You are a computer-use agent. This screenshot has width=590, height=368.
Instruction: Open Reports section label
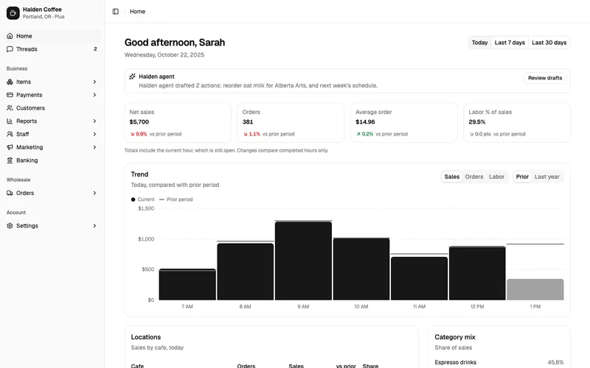pyautogui.click(x=27, y=121)
